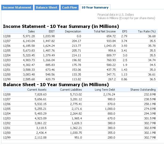This screenshot has height=146, width=164.
Task: Click the Sales column header
Action: pos(31,31)
